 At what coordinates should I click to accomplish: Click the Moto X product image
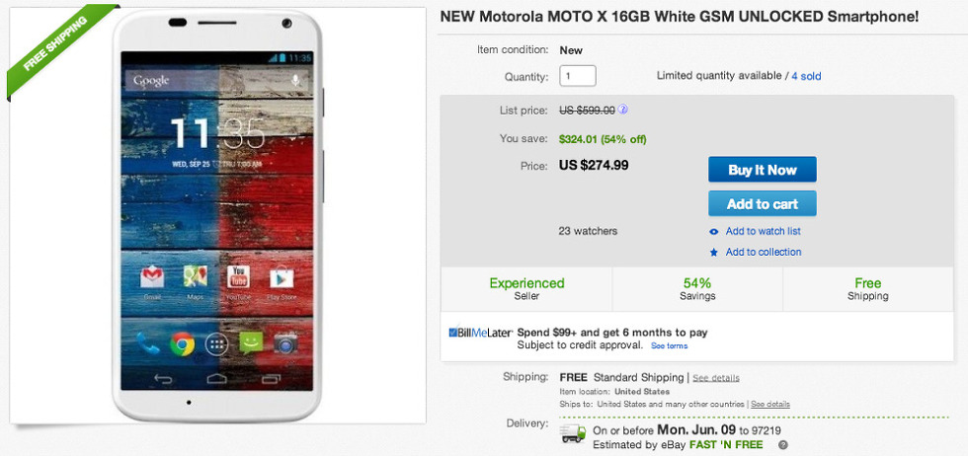[217, 217]
